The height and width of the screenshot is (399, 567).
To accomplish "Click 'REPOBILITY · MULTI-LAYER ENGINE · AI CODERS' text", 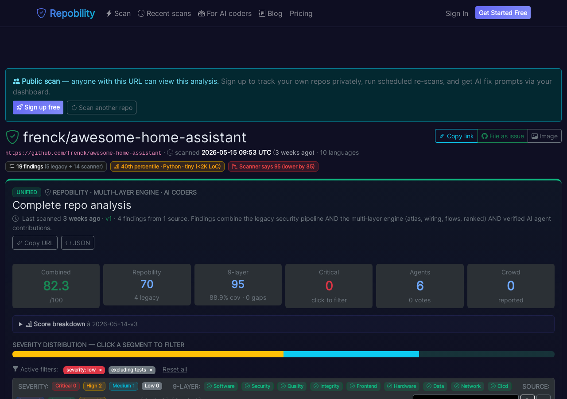I will point(124,192).
